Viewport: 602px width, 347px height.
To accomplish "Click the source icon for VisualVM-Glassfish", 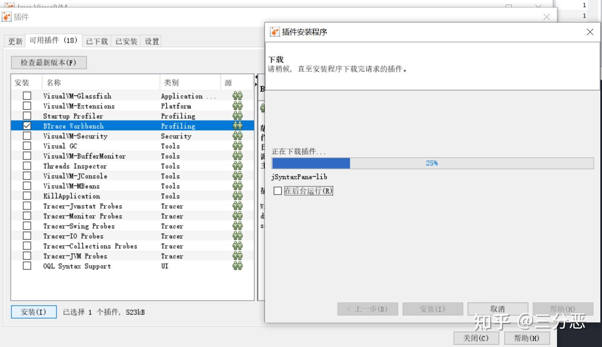I will pos(237,96).
